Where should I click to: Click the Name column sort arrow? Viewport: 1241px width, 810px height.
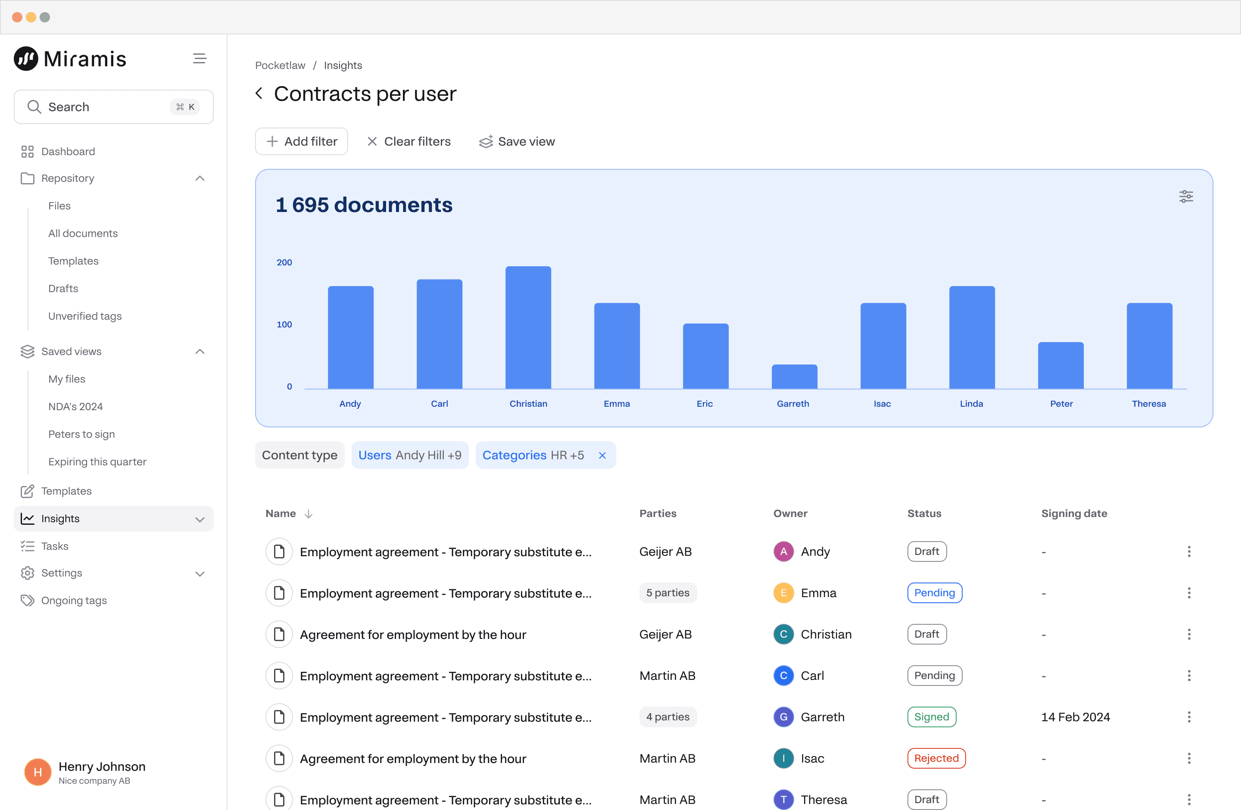click(x=309, y=514)
